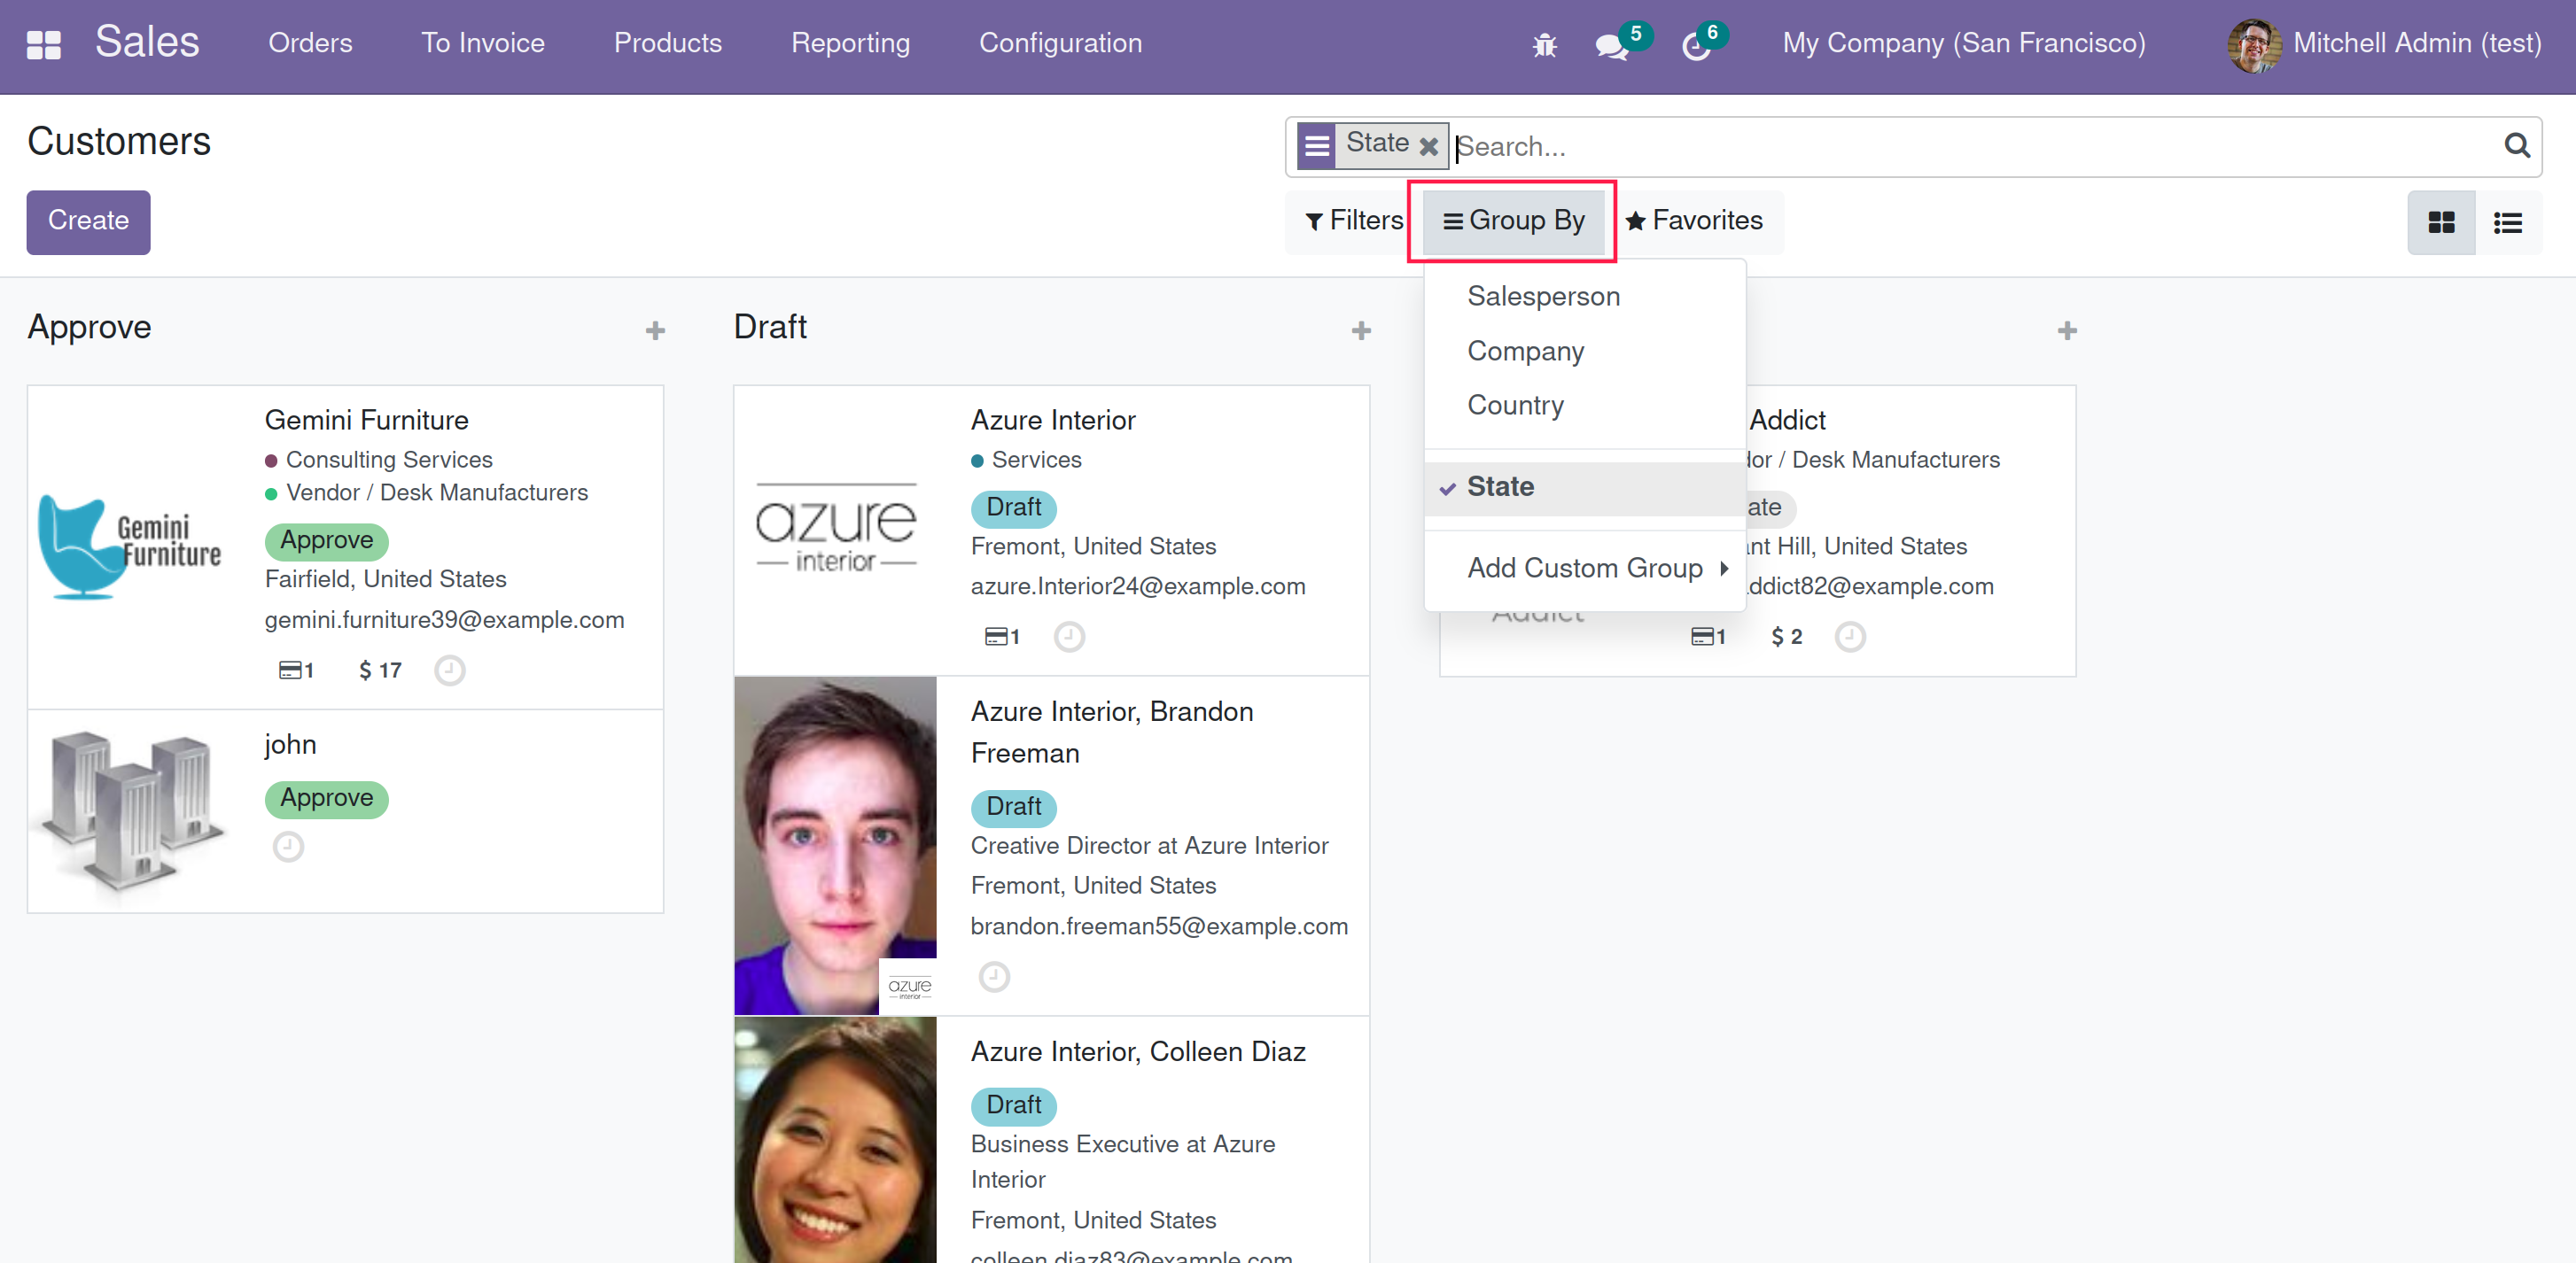Remove the State facet with x
This screenshot has width=2576, height=1263.
[x=1428, y=147]
